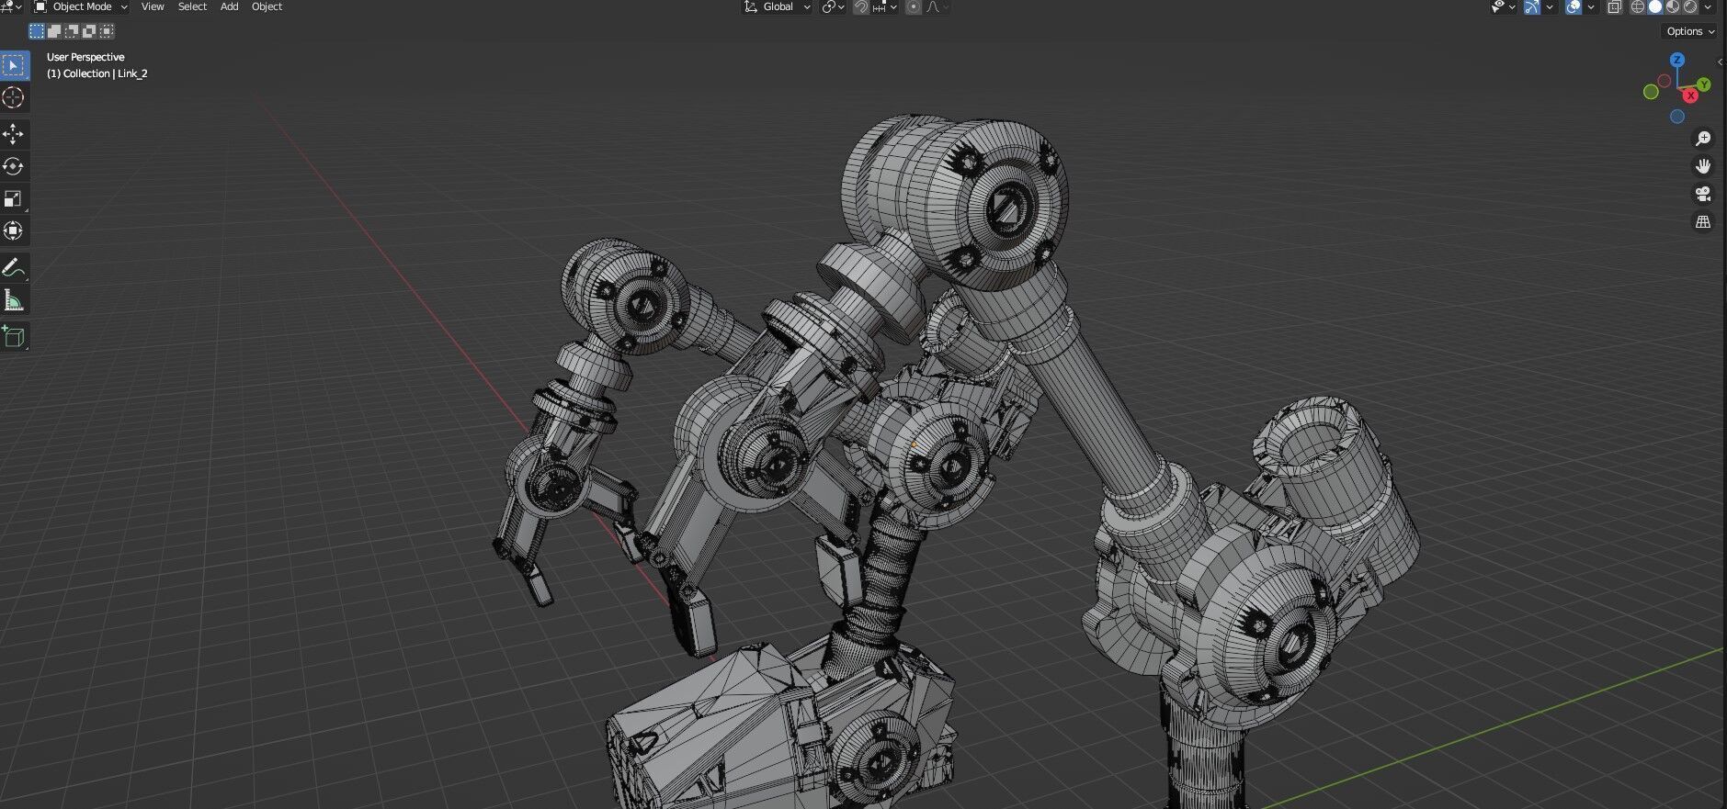Expand the gizmos options arrow
This screenshot has height=809, width=1727.
click(1549, 6)
